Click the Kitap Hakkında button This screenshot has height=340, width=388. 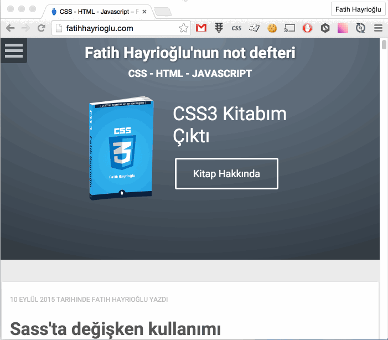point(226,174)
